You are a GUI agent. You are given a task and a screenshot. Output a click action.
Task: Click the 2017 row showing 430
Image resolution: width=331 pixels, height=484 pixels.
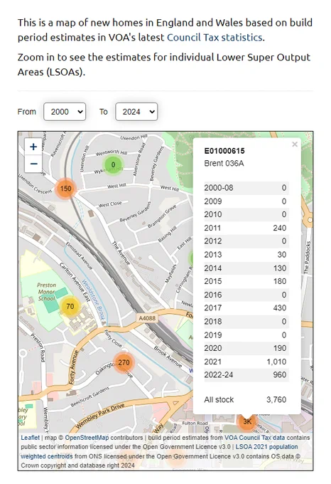[x=246, y=307]
